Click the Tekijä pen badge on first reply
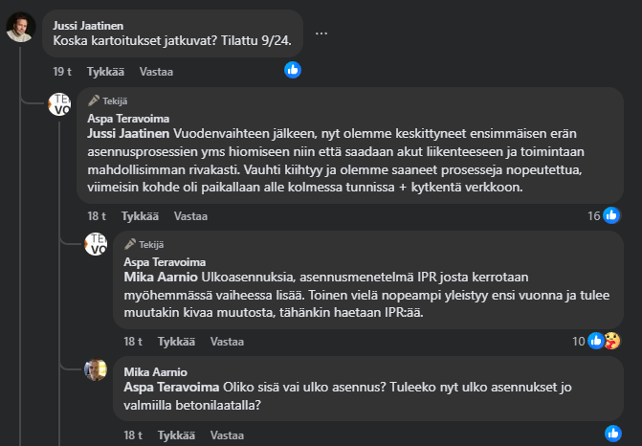 94,100
